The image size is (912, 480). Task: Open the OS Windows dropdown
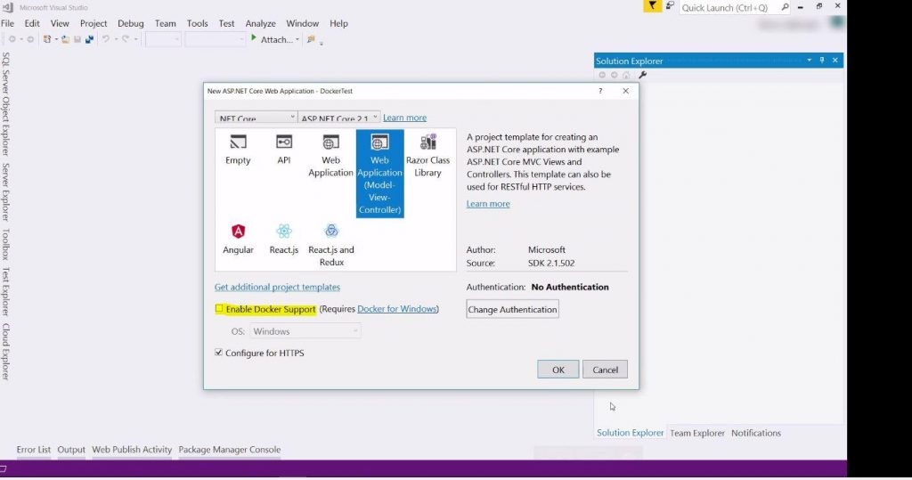(305, 331)
